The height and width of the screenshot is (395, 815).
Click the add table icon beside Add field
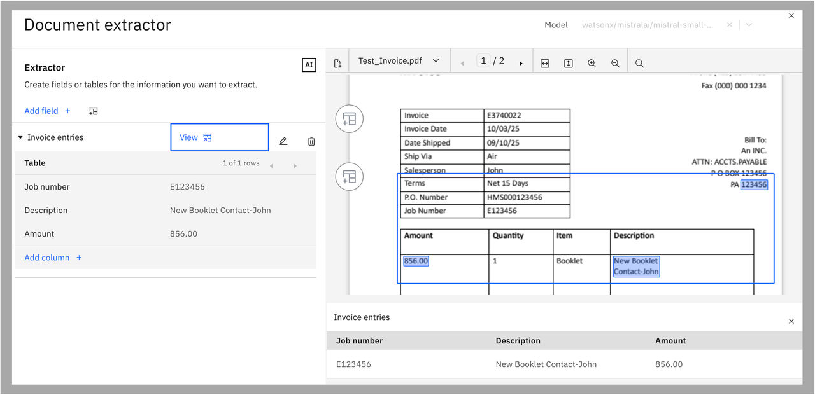(x=94, y=111)
